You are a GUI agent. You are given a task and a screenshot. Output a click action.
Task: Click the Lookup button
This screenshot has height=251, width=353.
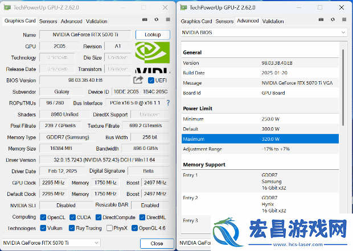coord(153,35)
